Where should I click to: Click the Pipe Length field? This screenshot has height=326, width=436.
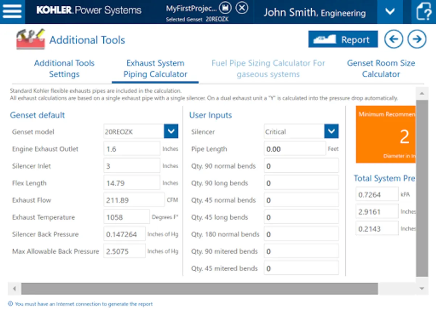(295, 149)
